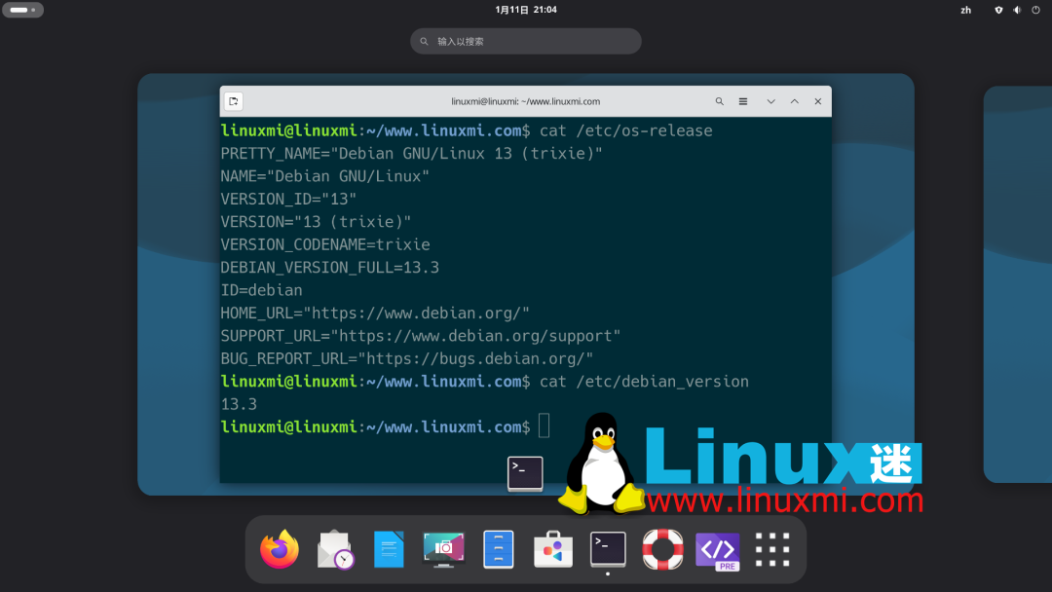Open the calendar from the date display
Viewport: 1052px width, 592px height.
coord(525,9)
